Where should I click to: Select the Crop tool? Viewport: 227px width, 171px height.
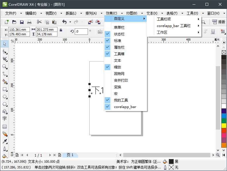[5, 59]
